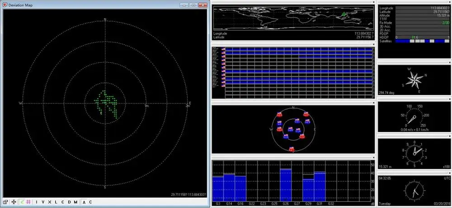Click the V toolbar button
Viewport: 452px width, 208px height.
pyautogui.click(x=43, y=202)
